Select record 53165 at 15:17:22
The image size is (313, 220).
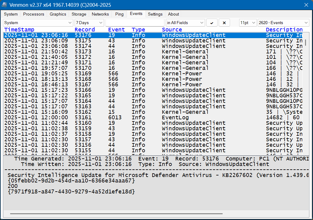click(153, 96)
